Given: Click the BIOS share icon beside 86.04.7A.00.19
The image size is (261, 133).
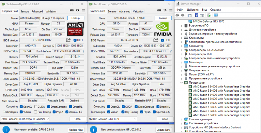Looking at the screenshot, I should (156, 40).
